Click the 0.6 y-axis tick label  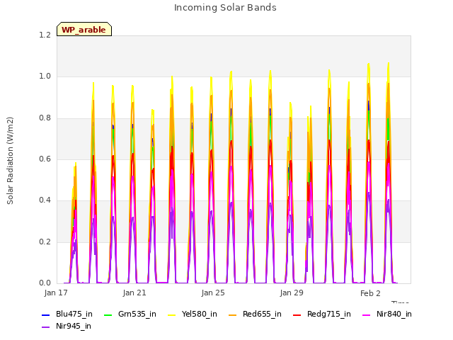click(x=45, y=159)
